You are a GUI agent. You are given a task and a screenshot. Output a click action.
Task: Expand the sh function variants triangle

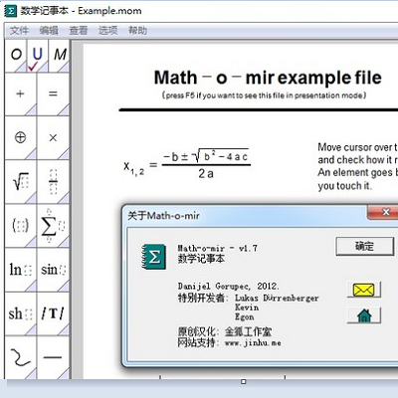tap(32, 330)
